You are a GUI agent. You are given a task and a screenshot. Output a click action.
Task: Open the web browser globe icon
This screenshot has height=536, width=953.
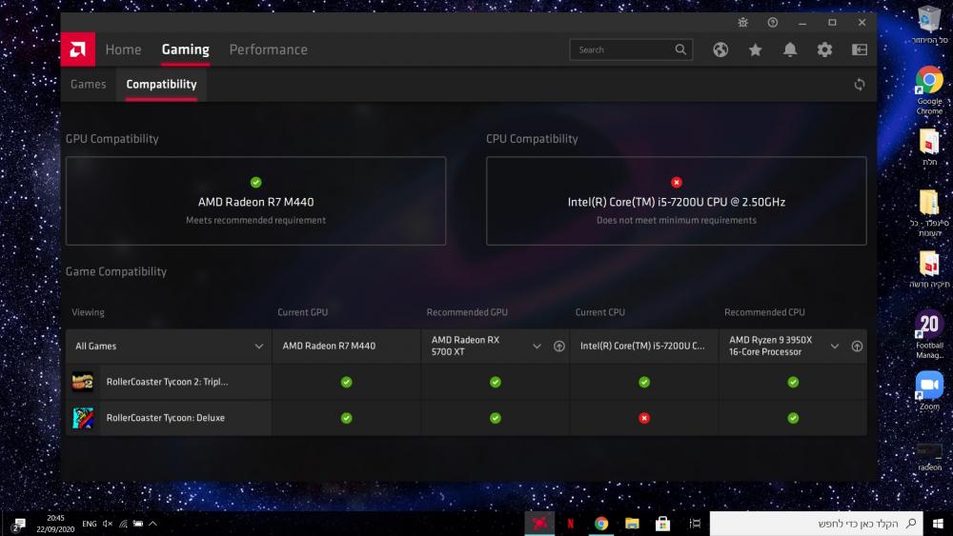point(720,50)
